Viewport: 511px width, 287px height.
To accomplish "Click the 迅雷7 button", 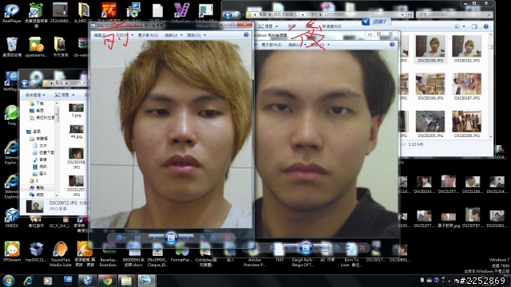I will 376,22.
